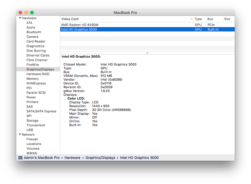Click the green zoom window button
The width and height of the screenshot is (251, 184).
click(x=32, y=13)
